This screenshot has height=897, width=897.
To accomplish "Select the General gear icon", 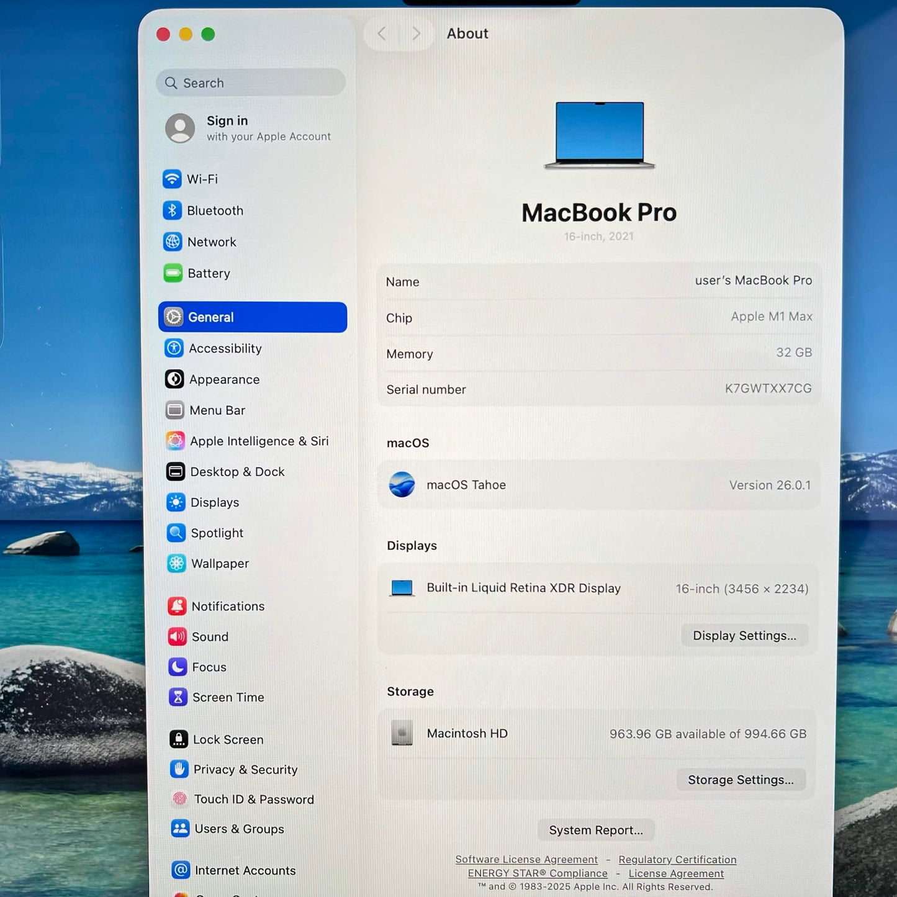I will 173,317.
